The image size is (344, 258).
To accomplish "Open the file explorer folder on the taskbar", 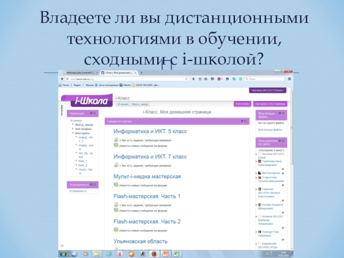I will [x=97, y=254].
